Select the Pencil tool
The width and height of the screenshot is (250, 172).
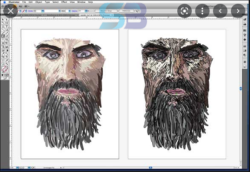click(x=7, y=33)
